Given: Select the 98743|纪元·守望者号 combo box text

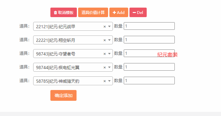Looking at the screenshot, I should [55, 54].
